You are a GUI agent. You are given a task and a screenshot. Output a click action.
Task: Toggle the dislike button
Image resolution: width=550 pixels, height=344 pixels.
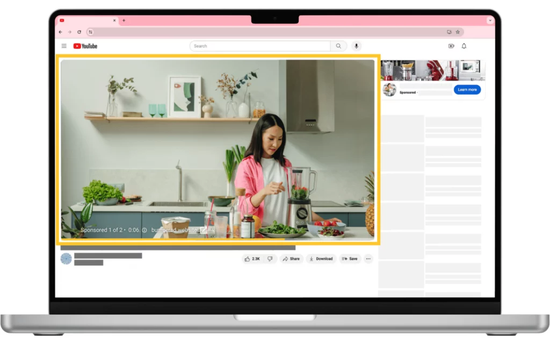(x=270, y=259)
